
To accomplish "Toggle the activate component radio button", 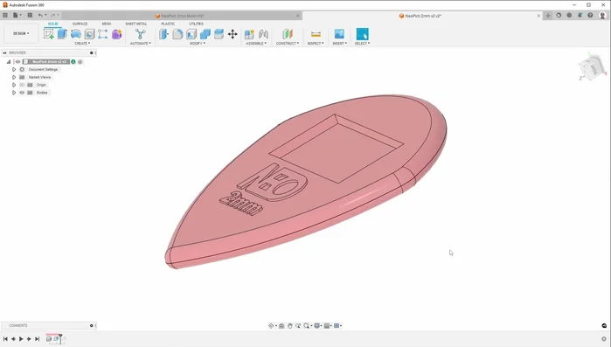I will [80, 61].
